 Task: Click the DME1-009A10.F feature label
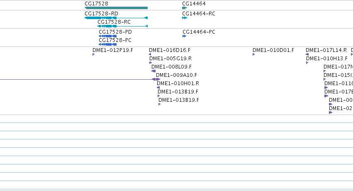tap(176, 75)
